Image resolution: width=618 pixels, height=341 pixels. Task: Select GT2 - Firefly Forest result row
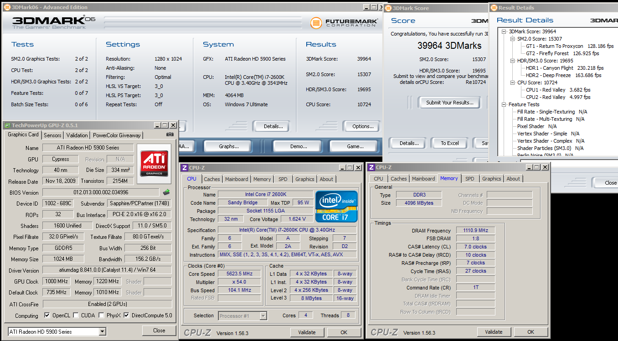563,53
